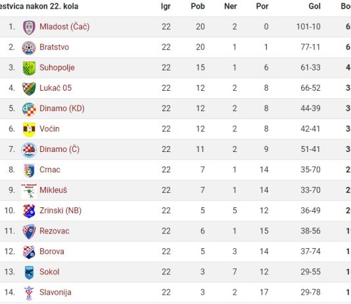This screenshot has width=351, height=304.
Task: Click the Lukač 05 club crest
Action: pos(29,88)
